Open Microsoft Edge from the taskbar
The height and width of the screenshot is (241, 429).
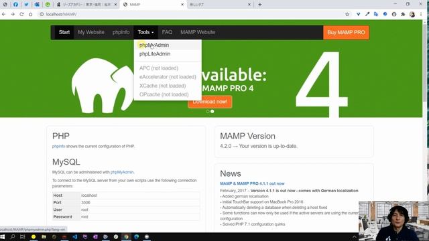pyautogui.click(x=136, y=236)
